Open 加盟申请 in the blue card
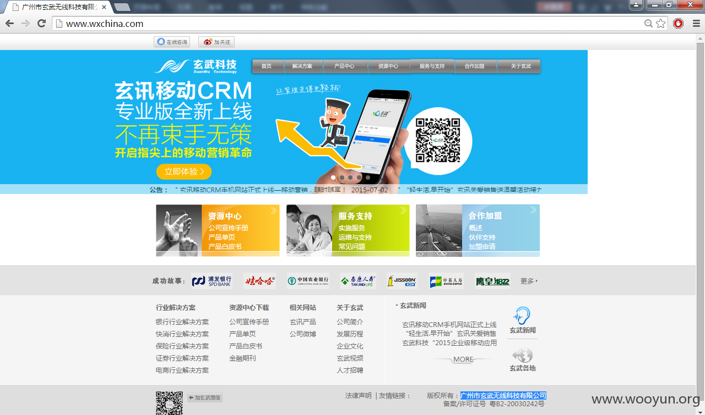 click(x=482, y=247)
